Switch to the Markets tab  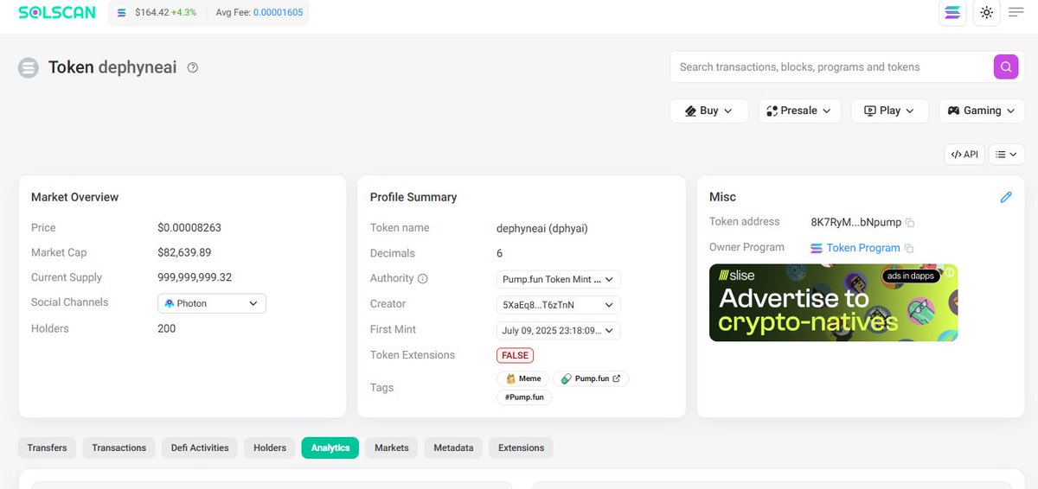pyautogui.click(x=392, y=448)
